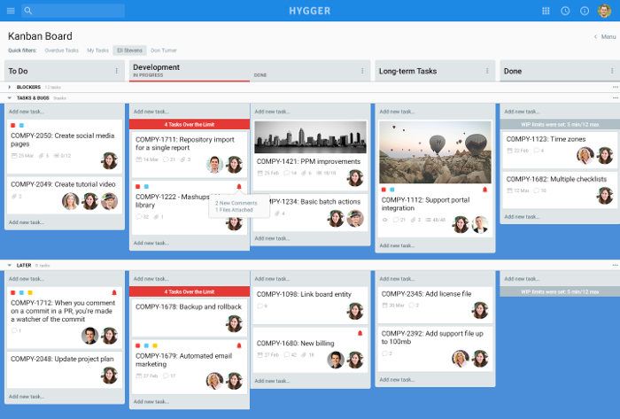This screenshot has height=419, width=620.
Task: Open Tasks & Bugs swimlane more dots
Action: tap(615, 97)
